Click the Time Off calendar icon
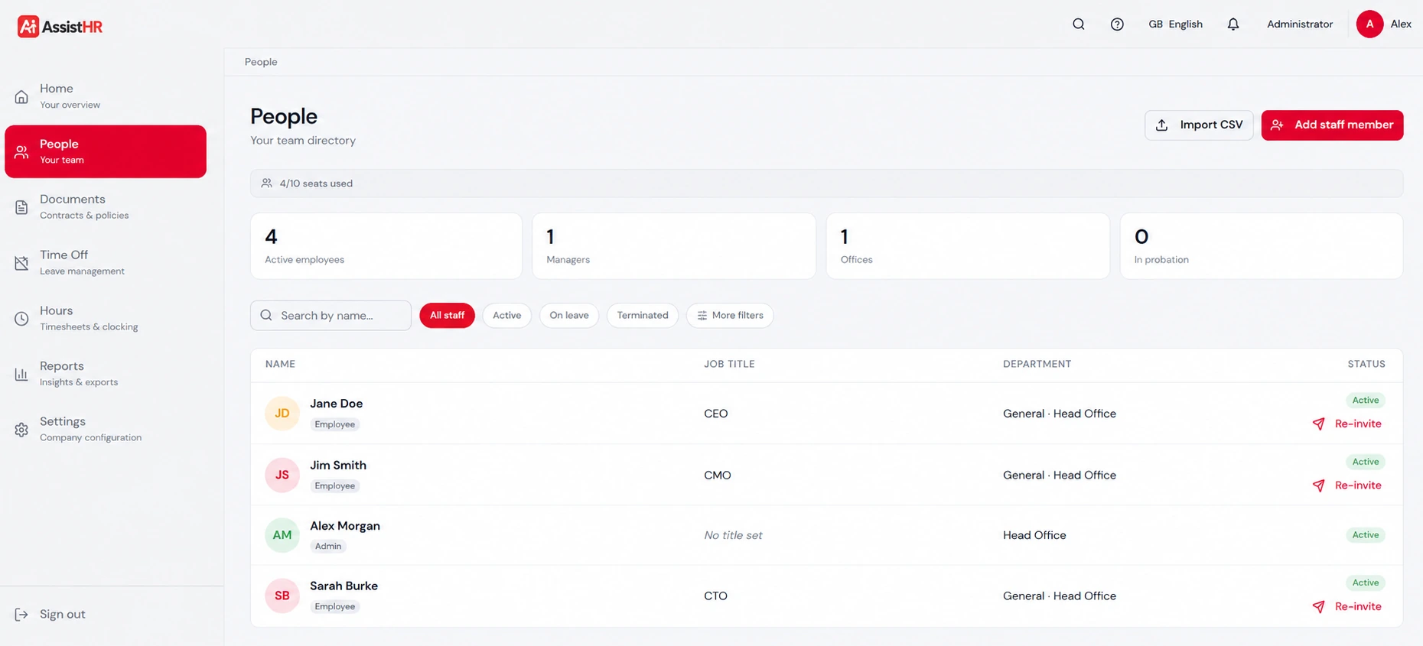Image resolution: width=1423 pixels, height=646 pixels. pos(21,263)
